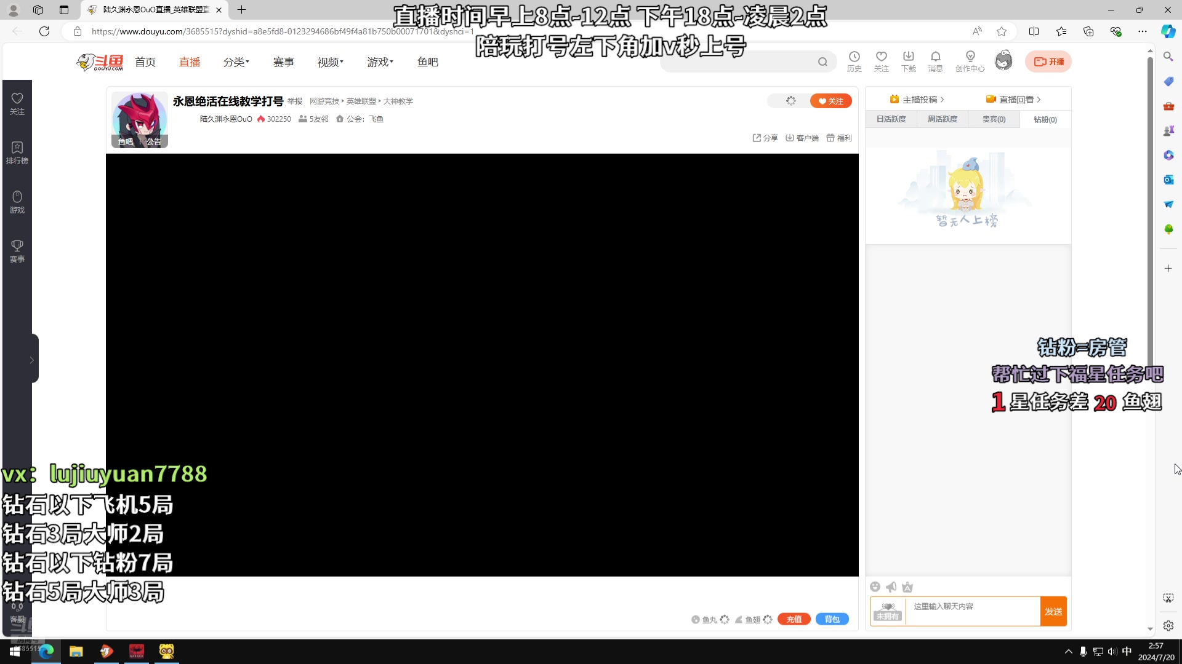Click the crown icon above chat input
Screen dimensions: 1182x664
click(907, 587)
